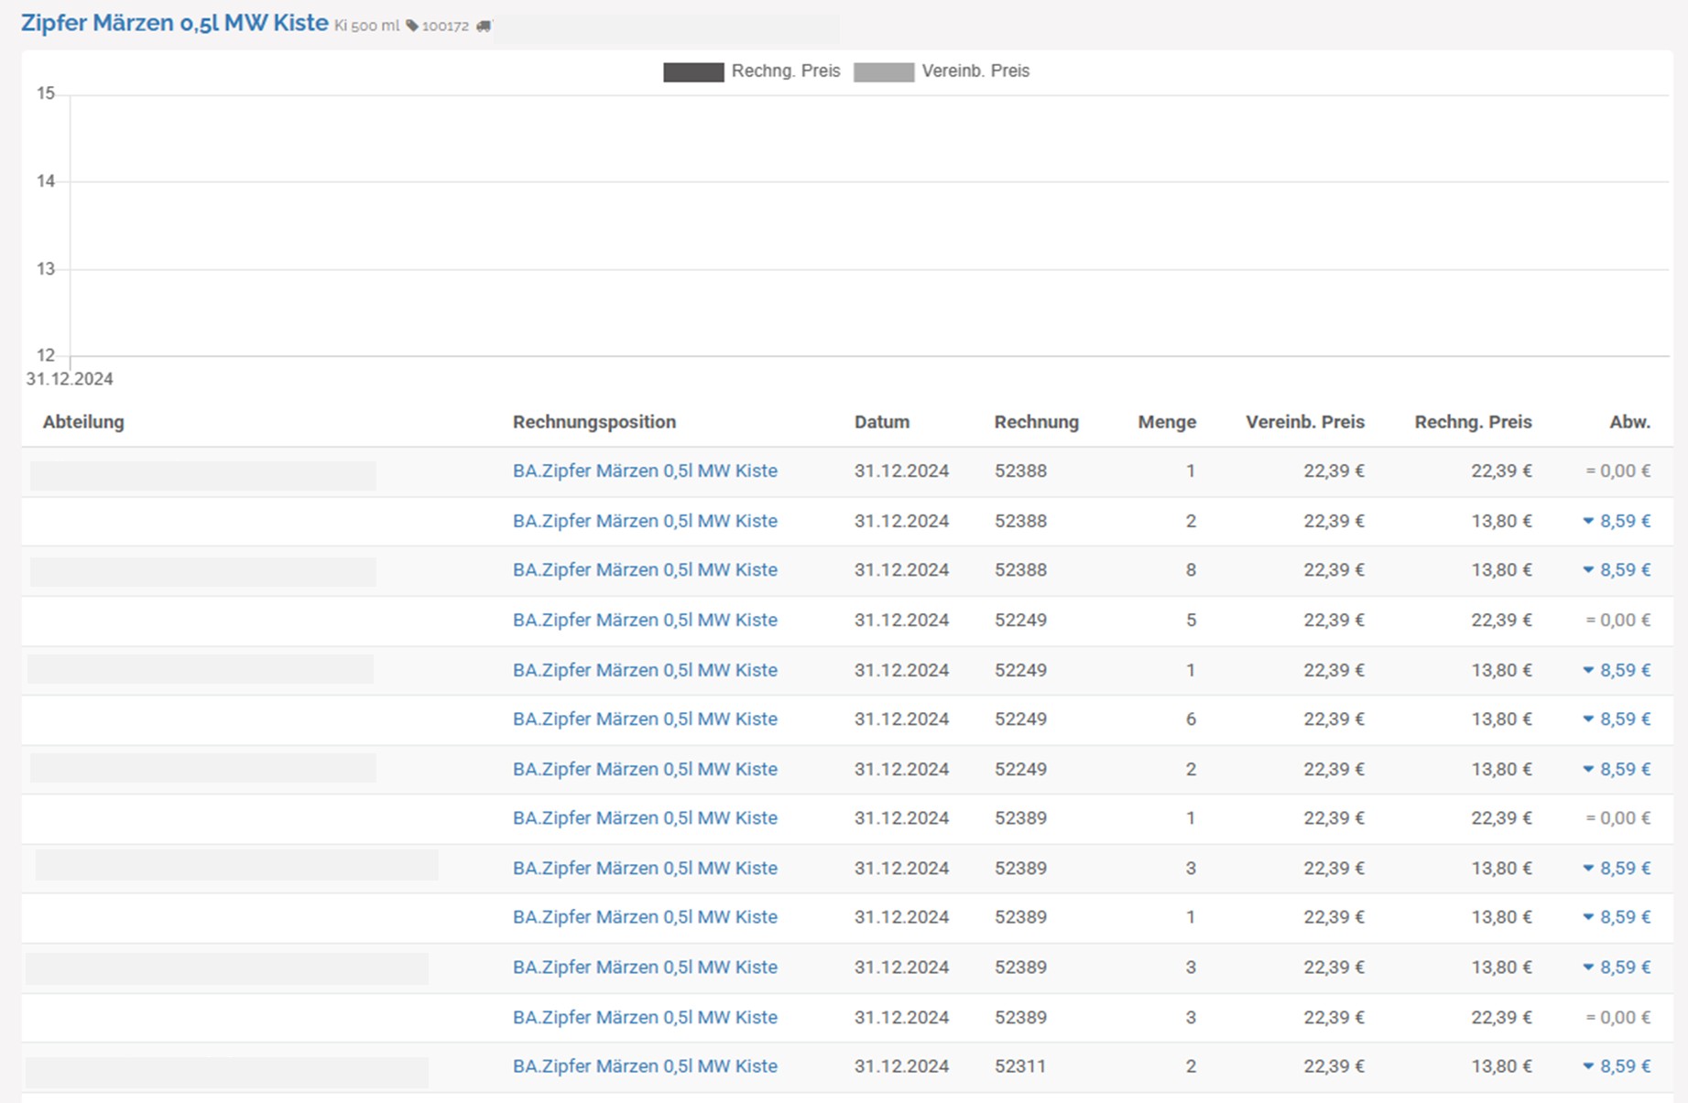Click the tag icon beside 100172
The width and height of the screenshot is (1688, 1103).
(412, 26)
